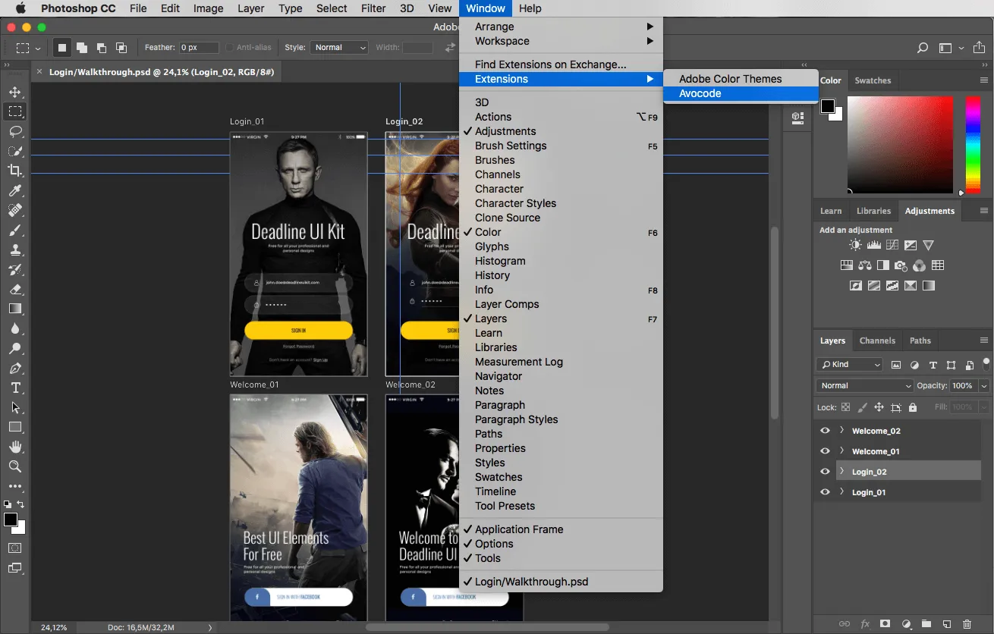The image size is (994, 634).
Task: Select the Eyedropper tool
Action: pos(15,190)
